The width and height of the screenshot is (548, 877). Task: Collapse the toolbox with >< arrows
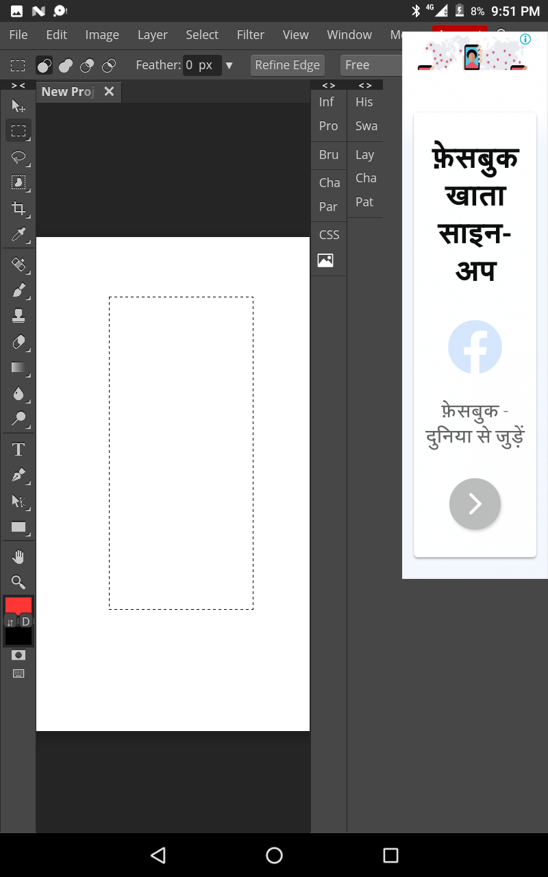point(18,85)
